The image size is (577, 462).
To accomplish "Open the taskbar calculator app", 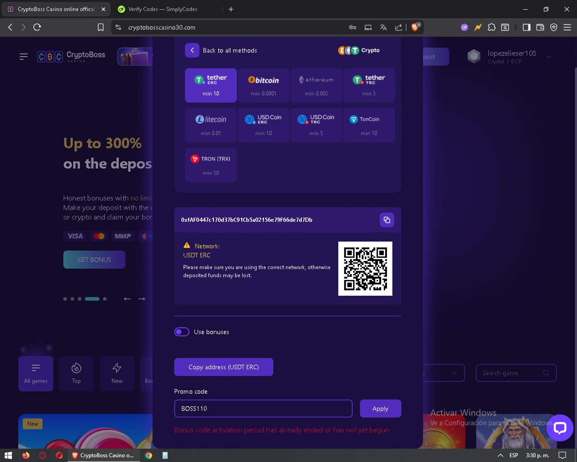I will click(x=165, y=455).
